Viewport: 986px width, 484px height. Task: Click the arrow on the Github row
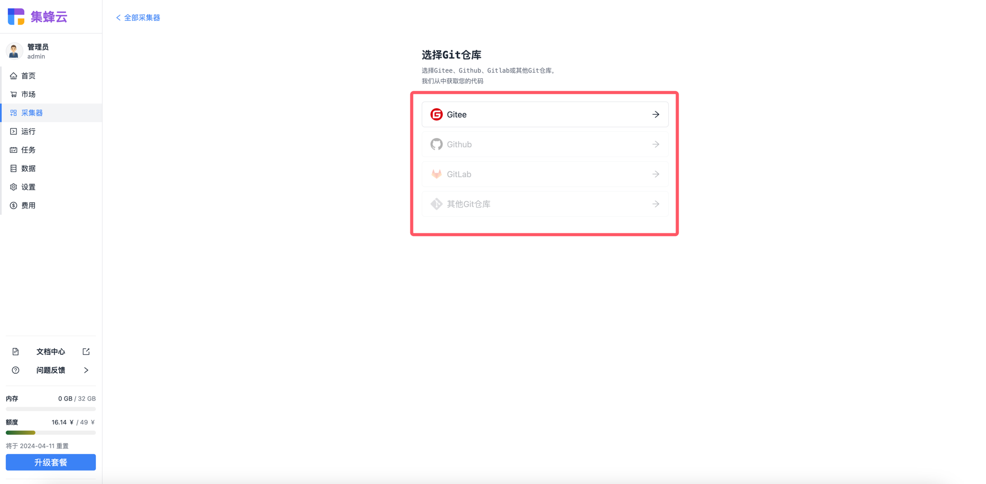655,144
